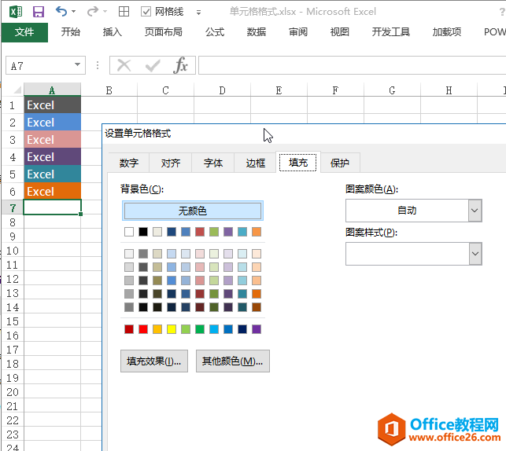
Task: Click the 填充效果 button
Action: (x=154, y=361)
